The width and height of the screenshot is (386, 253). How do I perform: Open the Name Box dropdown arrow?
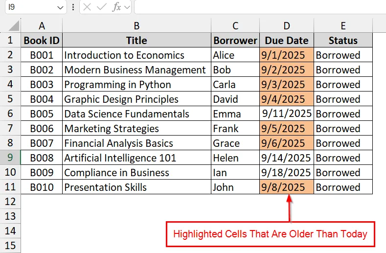click(x=60, y=8)
